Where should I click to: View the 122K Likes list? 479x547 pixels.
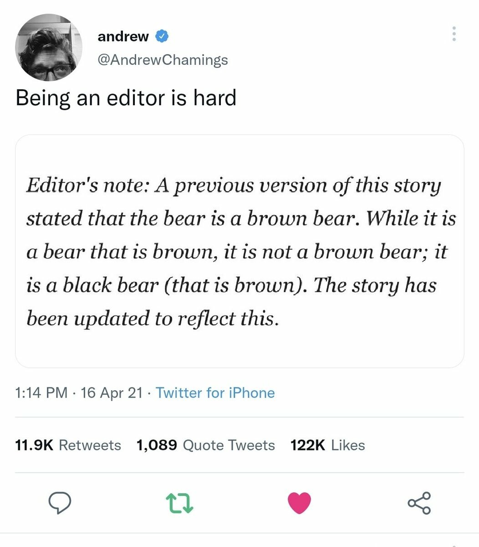click(x=328, y=445)
